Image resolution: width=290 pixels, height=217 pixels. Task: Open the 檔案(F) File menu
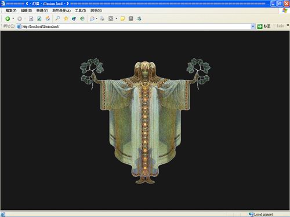pyautogui.click(x=11, y=10)
